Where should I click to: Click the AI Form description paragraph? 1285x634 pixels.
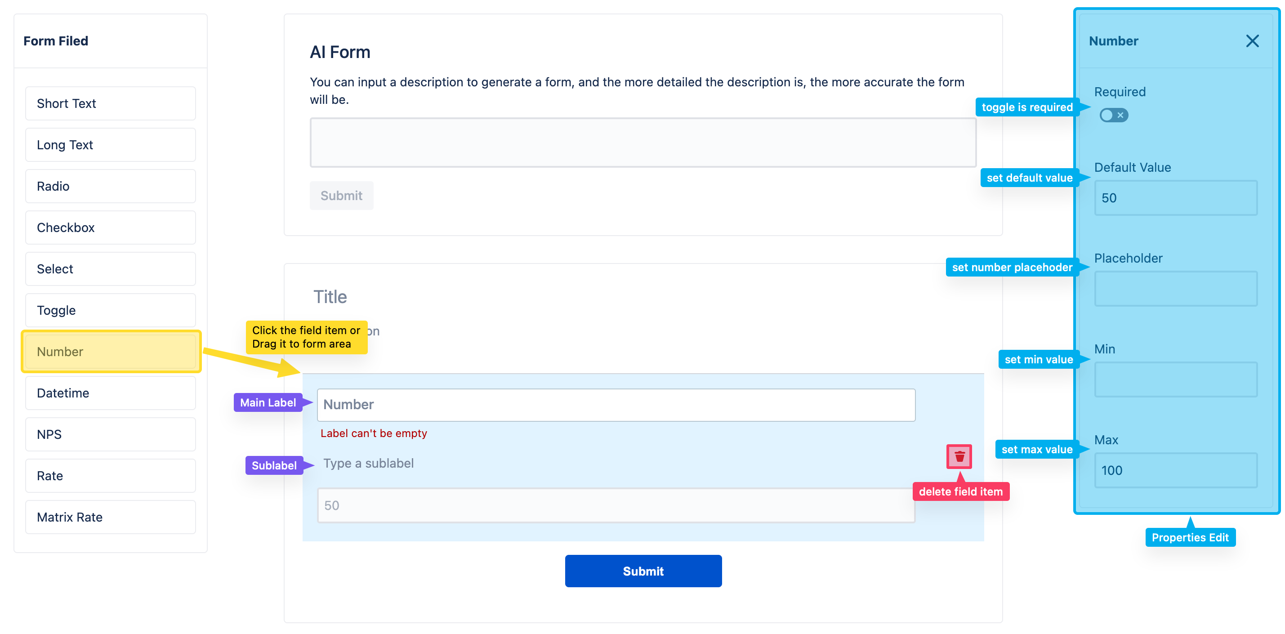637,91
